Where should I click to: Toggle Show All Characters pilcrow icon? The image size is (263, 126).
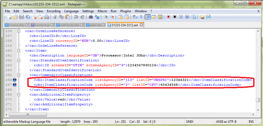click(x=141, y=17)
